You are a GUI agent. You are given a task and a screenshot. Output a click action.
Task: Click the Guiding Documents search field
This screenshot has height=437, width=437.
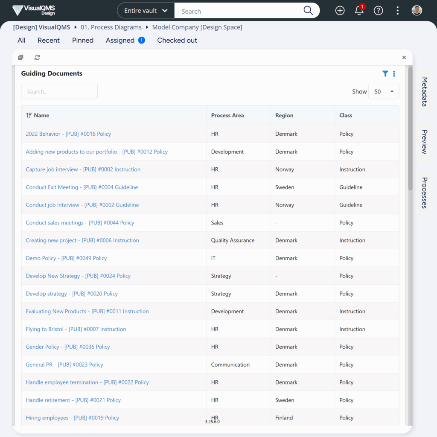click(x=59, y=91)
